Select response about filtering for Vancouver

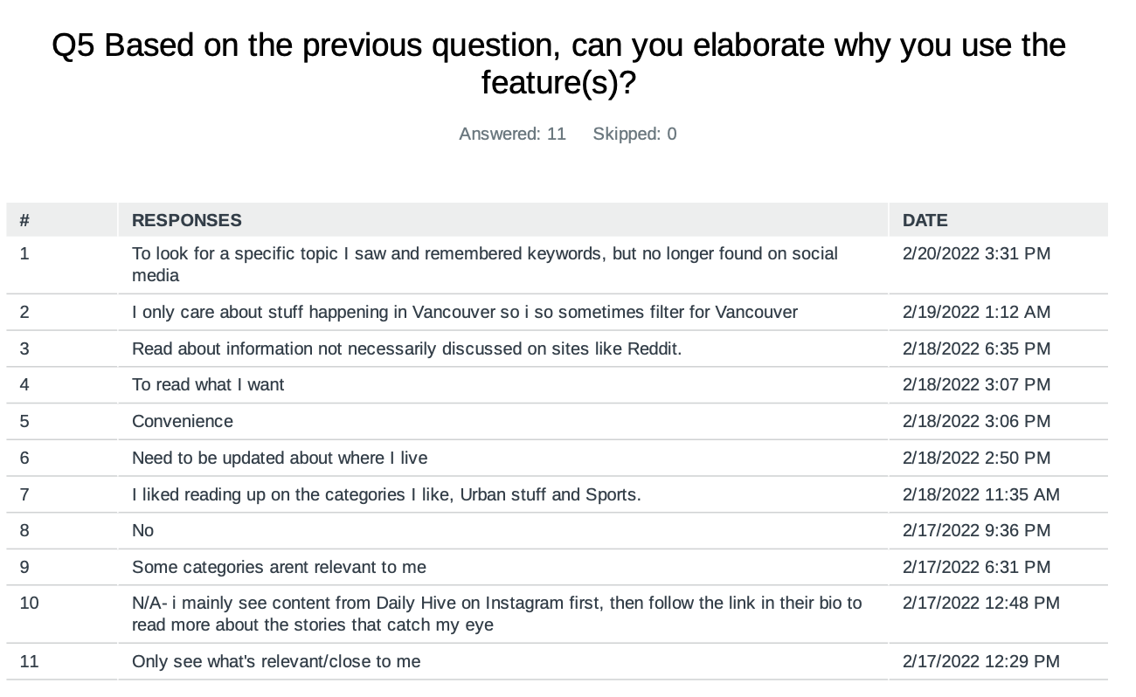point(464,312)
